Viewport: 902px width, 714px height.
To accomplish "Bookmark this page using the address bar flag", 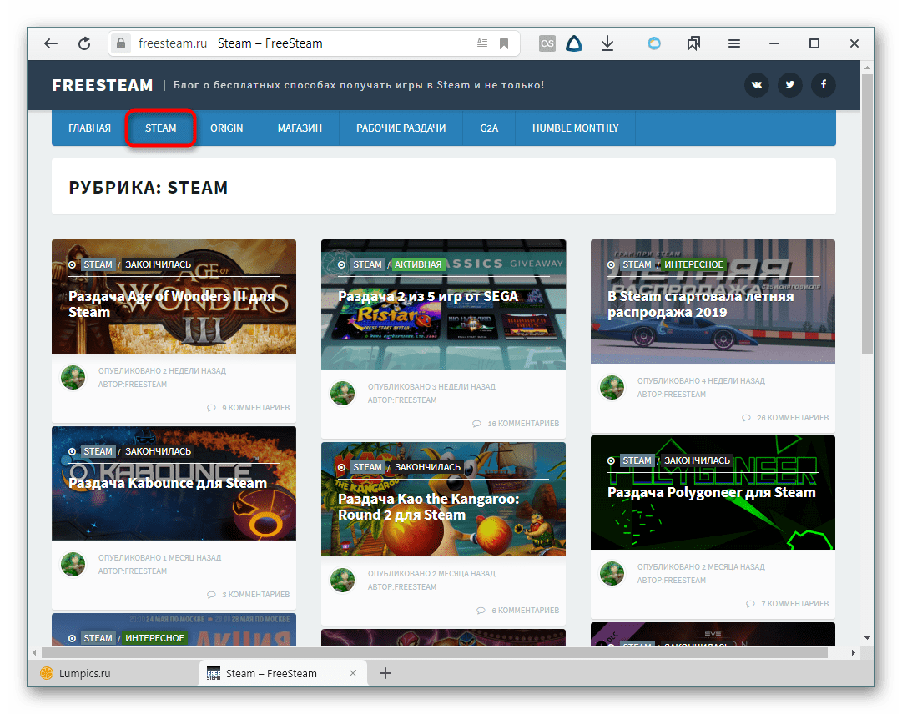I will tap(504, 43).
